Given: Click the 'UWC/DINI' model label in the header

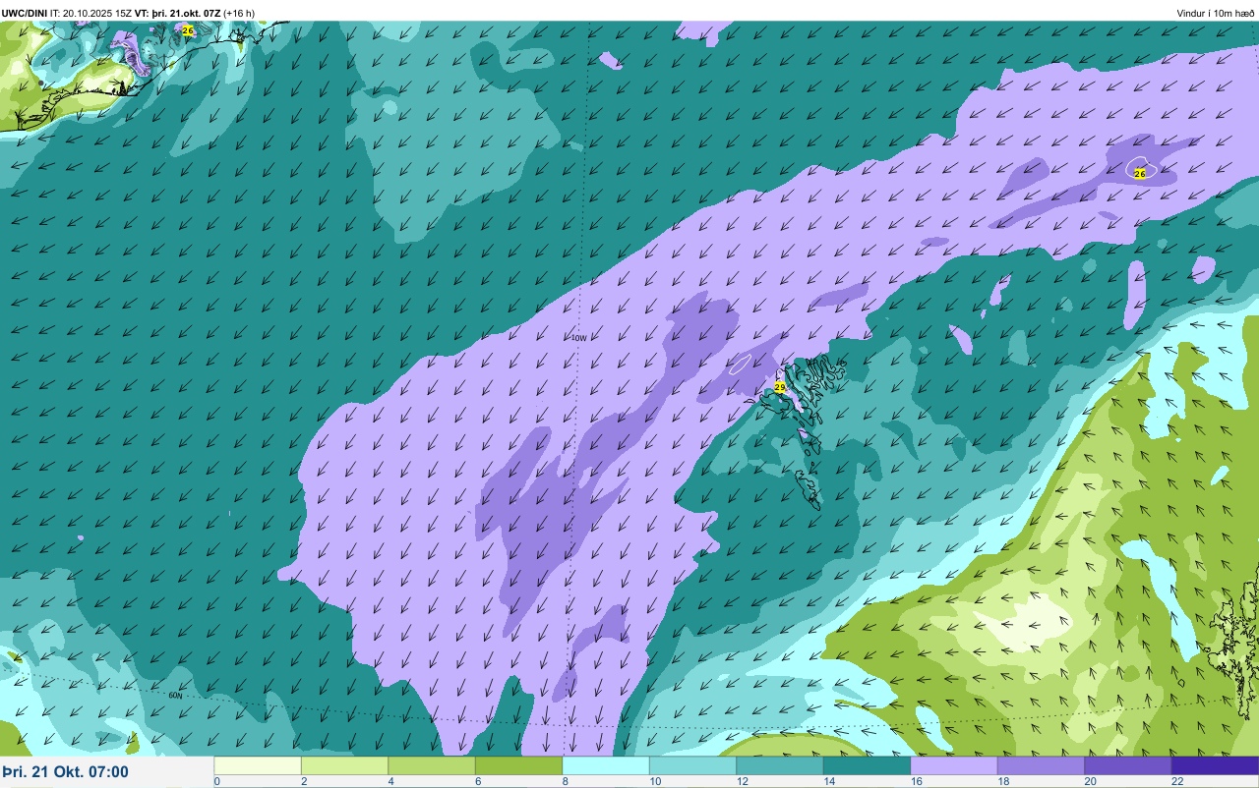Looking at the screenshot, I should 25,13.
